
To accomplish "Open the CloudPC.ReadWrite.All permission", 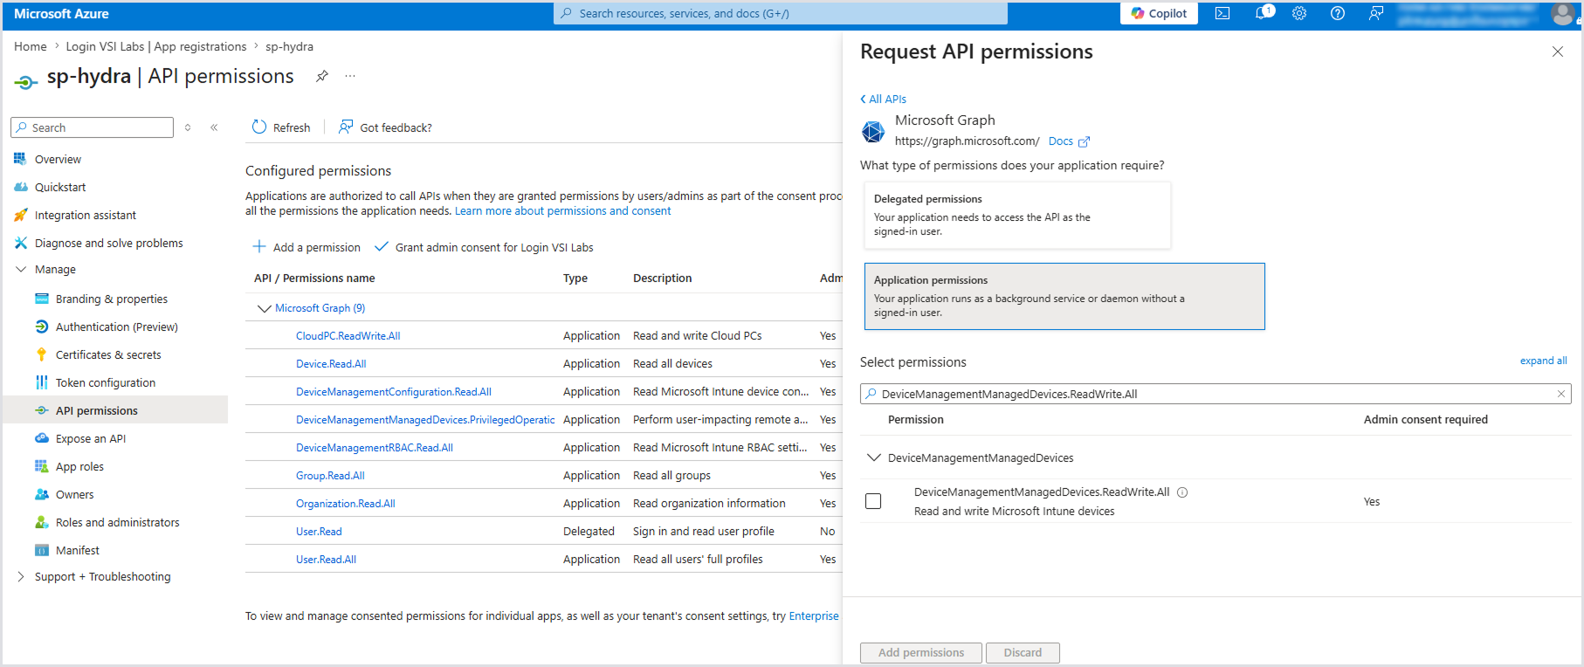I will pos(348,335).
